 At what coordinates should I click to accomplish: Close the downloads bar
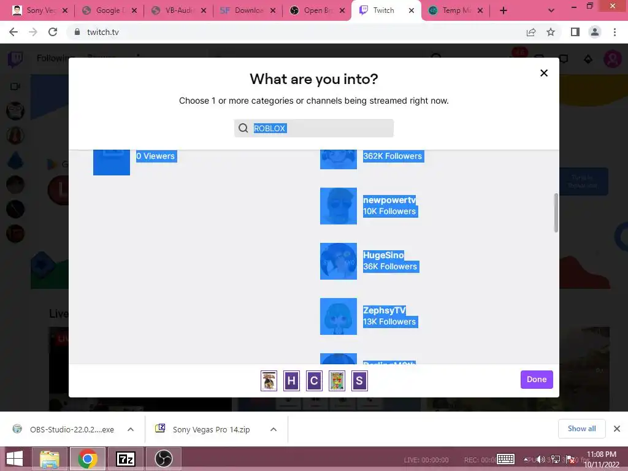point(617,429)
